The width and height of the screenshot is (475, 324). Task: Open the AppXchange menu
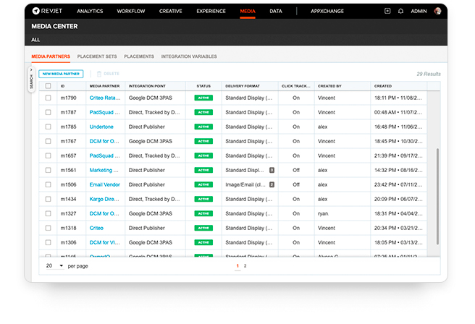[x=327, y=11]
